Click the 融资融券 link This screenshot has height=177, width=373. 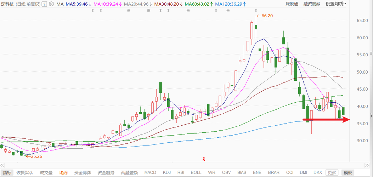[312, 4]
